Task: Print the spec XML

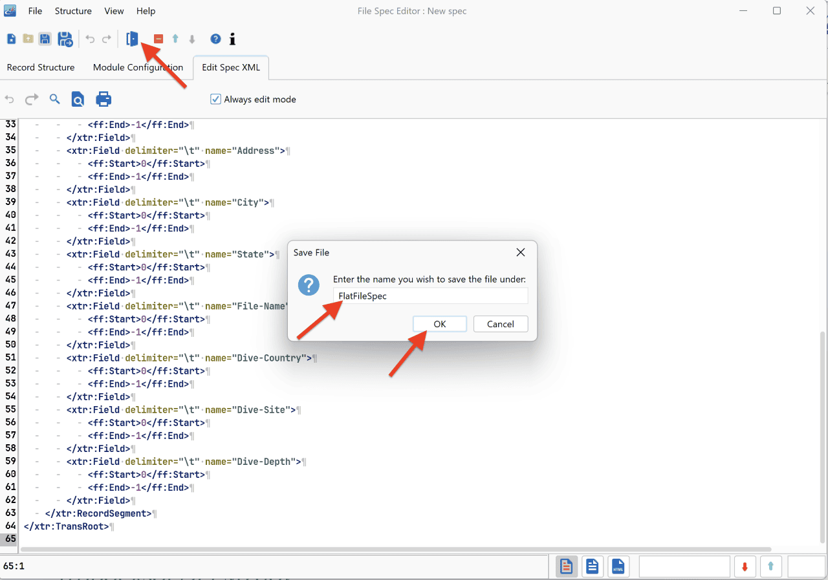Action: pos(103,100)
